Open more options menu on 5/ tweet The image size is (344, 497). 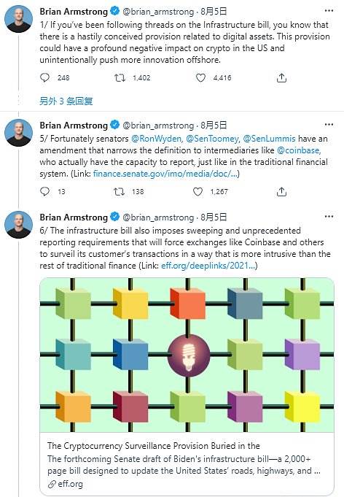[329, 125]
